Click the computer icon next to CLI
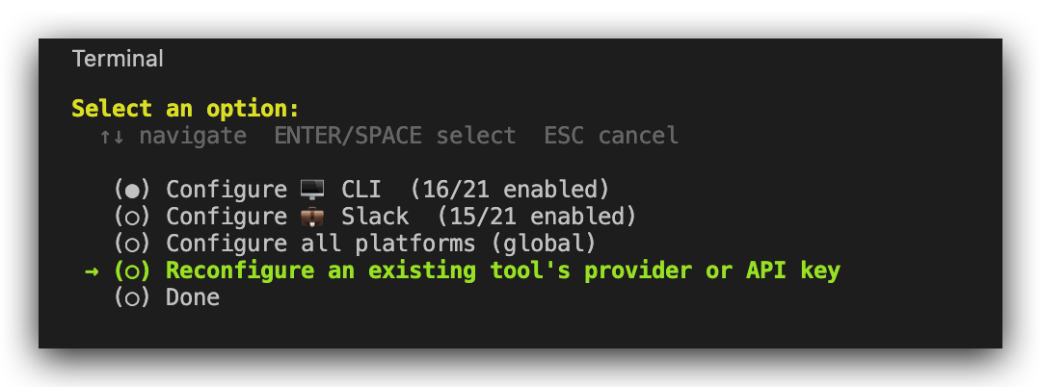The width and height of the screenshot is (1041, 387). pyautogui.click(x=314, y=190)
